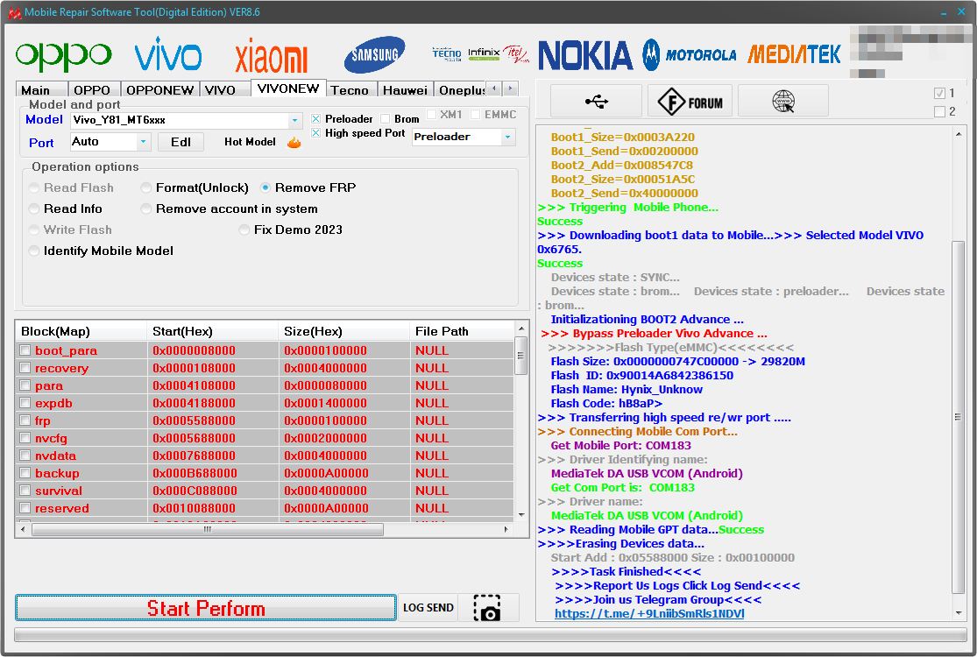Switch to the Main tab
This screenshot has width=977, height=657.
point(41,90)
